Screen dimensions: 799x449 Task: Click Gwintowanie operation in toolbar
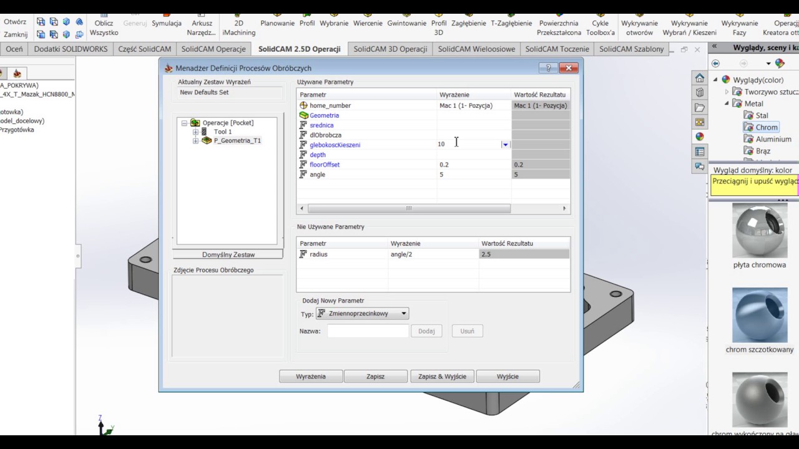point(406,19)
